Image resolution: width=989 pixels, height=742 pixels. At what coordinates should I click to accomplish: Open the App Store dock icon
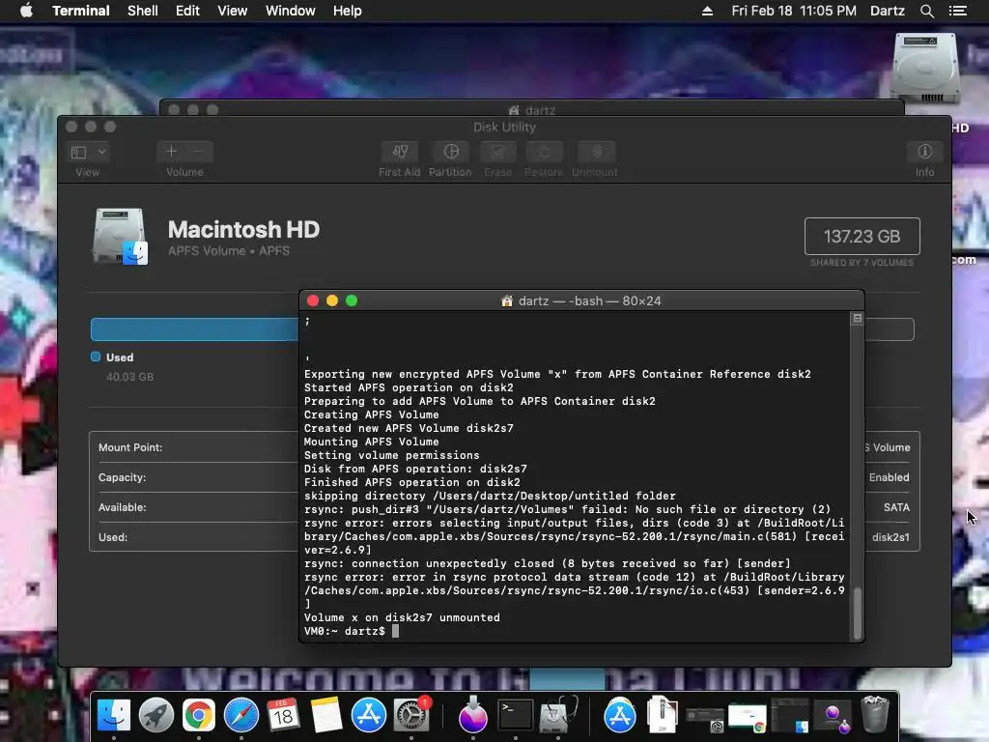pos(368,716)
